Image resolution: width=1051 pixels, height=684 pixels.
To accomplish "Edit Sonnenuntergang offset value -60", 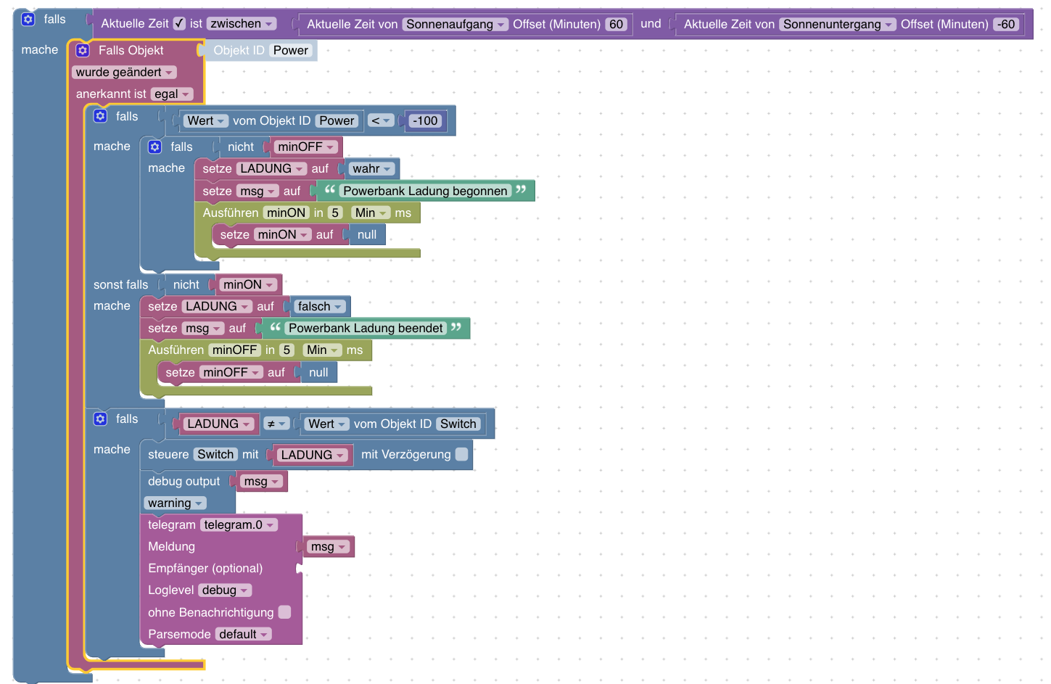I will (x=1007, y=24).
